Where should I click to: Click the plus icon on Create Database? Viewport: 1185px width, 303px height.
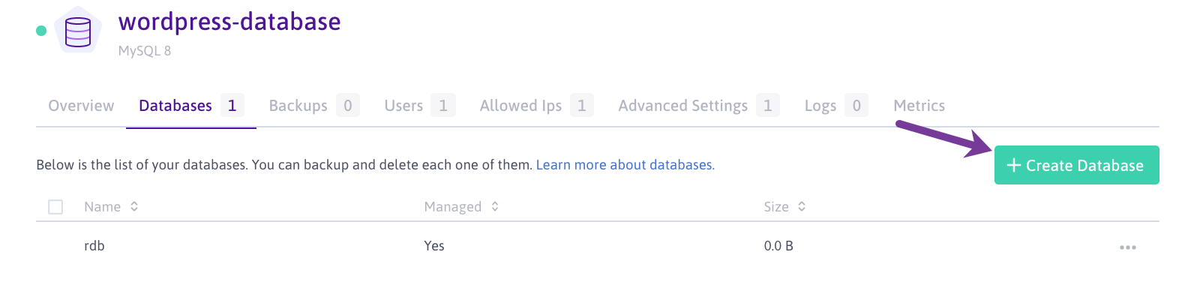tap(1013, 165)
